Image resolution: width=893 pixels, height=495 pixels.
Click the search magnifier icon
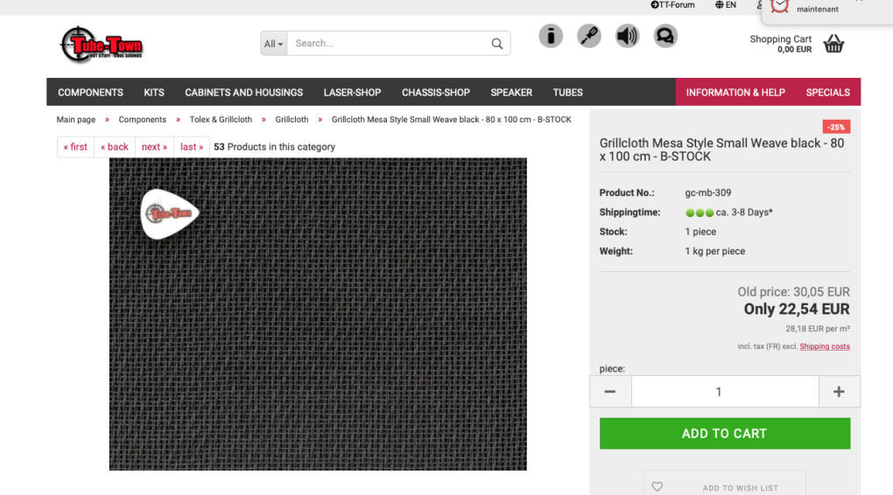[497, 43]
